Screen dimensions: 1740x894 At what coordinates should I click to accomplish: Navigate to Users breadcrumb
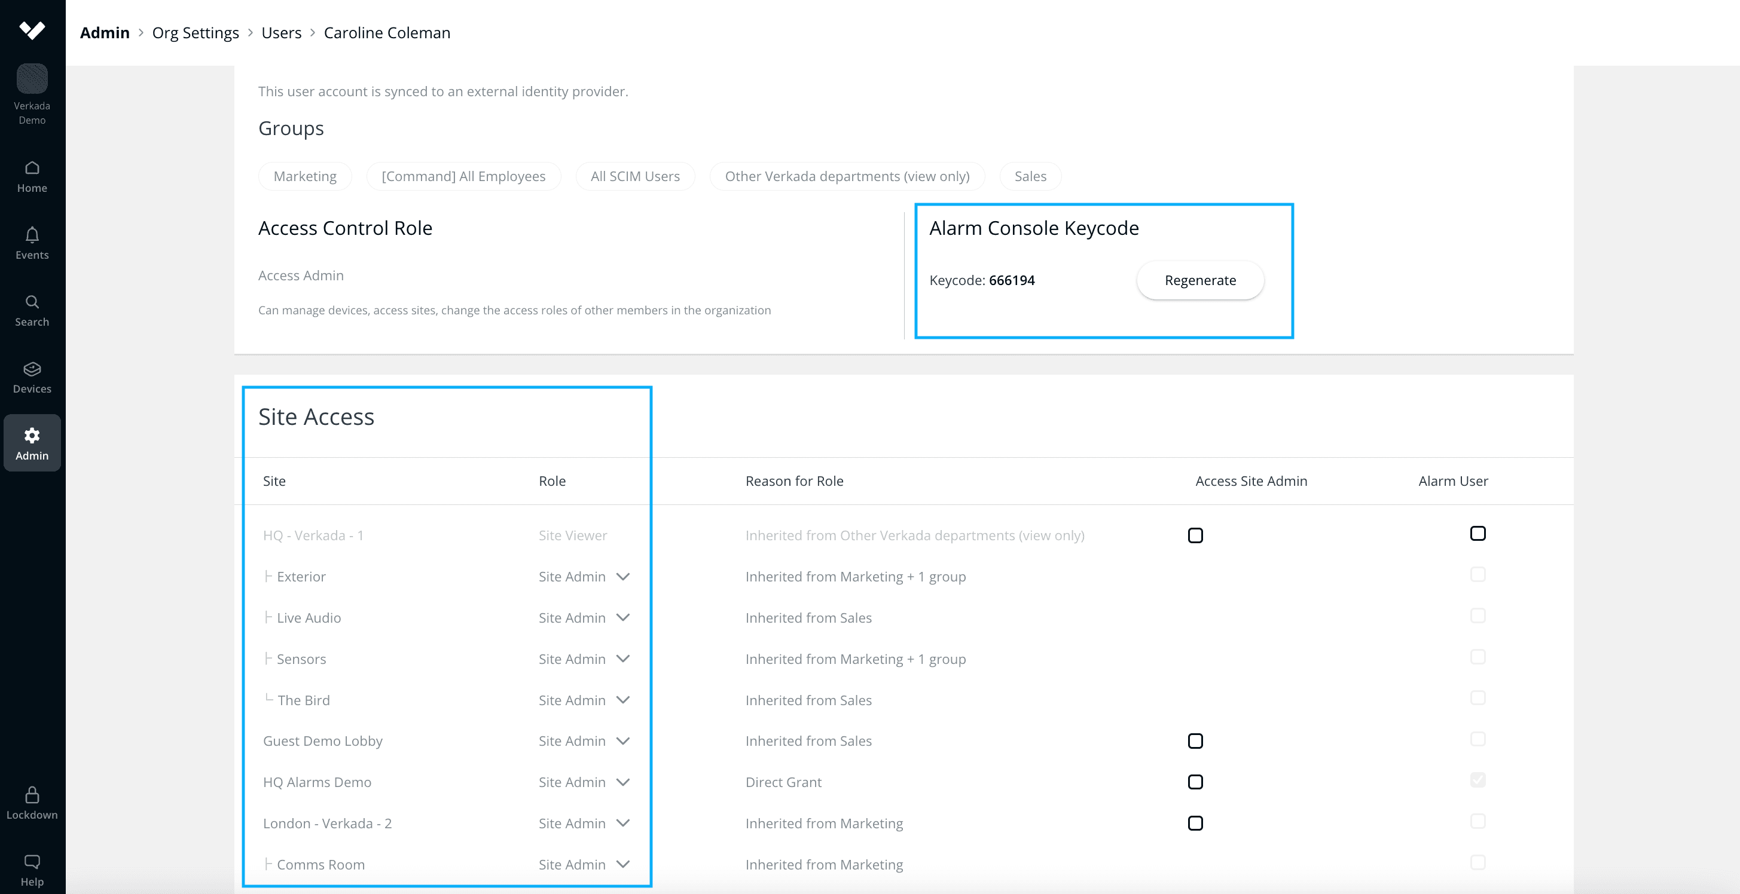pyautogui.click(x=281, y=32)
